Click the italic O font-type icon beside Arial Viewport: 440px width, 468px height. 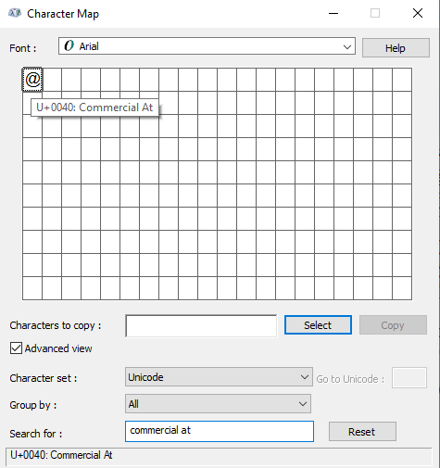pos(69,46)
